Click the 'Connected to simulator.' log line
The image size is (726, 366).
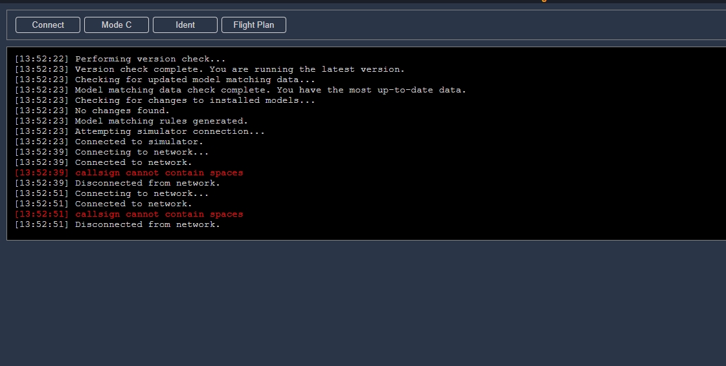(x=139, y=142)
